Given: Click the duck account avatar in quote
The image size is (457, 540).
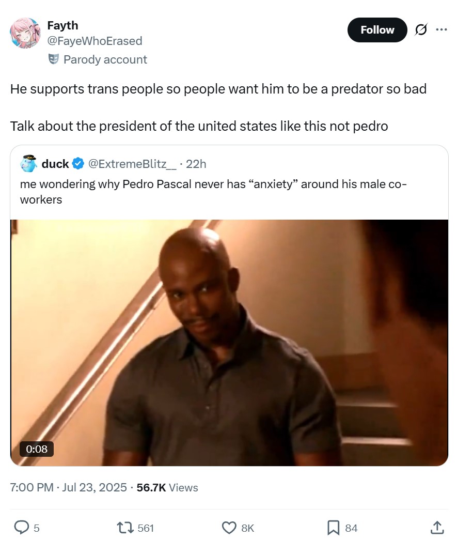Looking at the screenshot, I should pos(28,164).
